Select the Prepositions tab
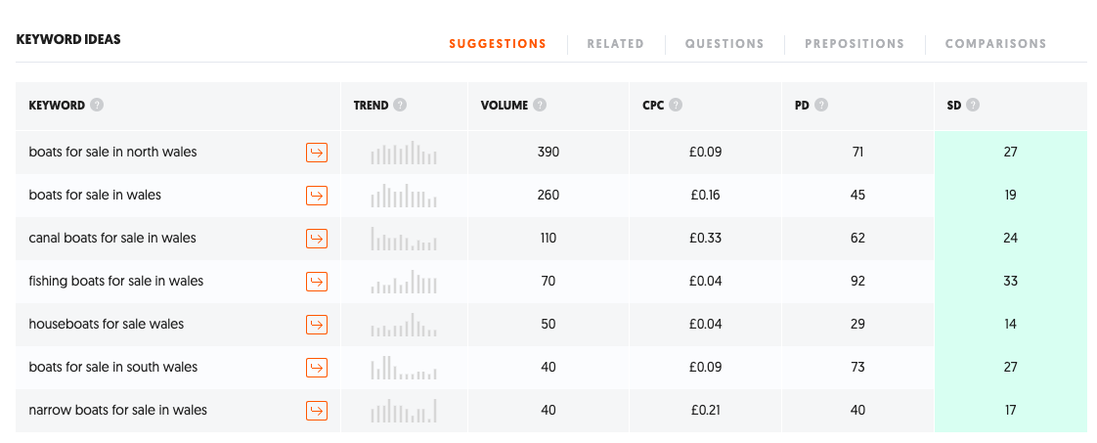The height and width of the screenshot is (443, 1097). 855,44
